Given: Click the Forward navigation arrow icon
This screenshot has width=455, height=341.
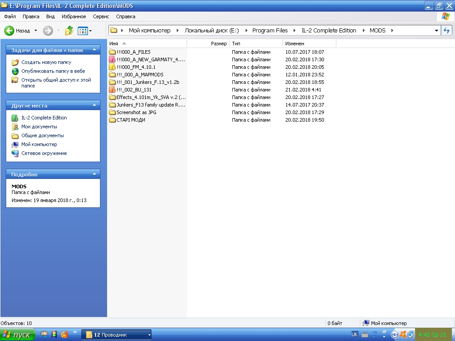Looking at the screenshot, I should pos(48,31).
